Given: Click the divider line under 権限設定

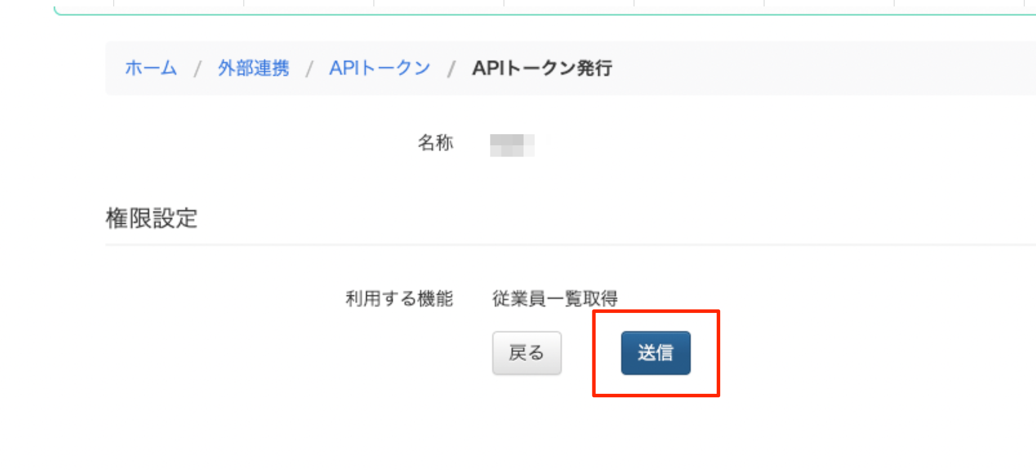Looking at the screenshot, I should [527, 244].
